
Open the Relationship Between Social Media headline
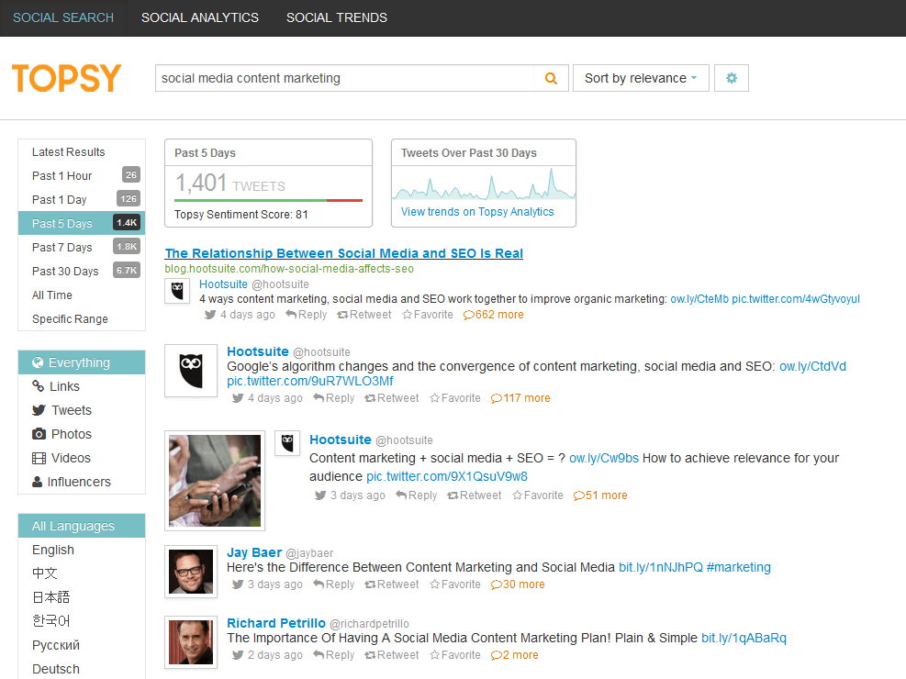[341, 253]
